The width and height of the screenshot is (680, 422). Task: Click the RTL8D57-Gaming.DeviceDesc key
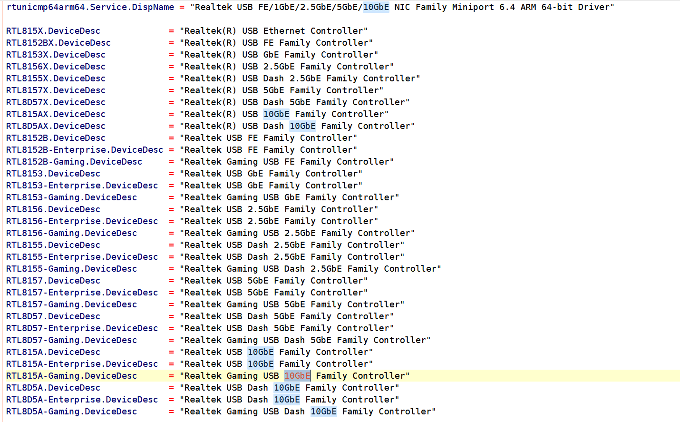71,340
